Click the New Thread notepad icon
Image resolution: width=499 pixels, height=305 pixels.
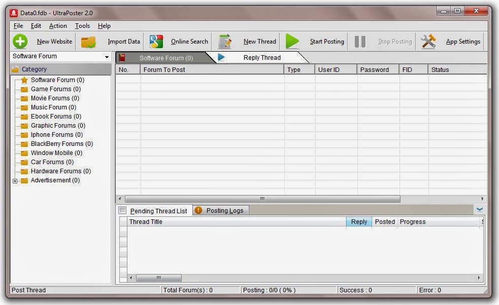(x=225, y=42)
